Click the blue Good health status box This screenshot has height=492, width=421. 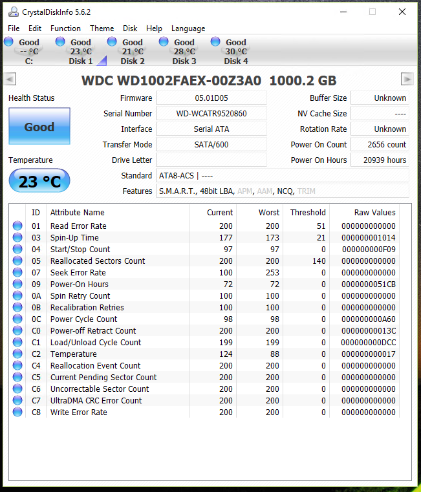click(39, 127)
